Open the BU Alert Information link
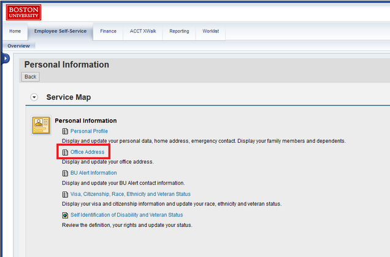Viewport: 390px width, 257px height. (x=94, y=173)
